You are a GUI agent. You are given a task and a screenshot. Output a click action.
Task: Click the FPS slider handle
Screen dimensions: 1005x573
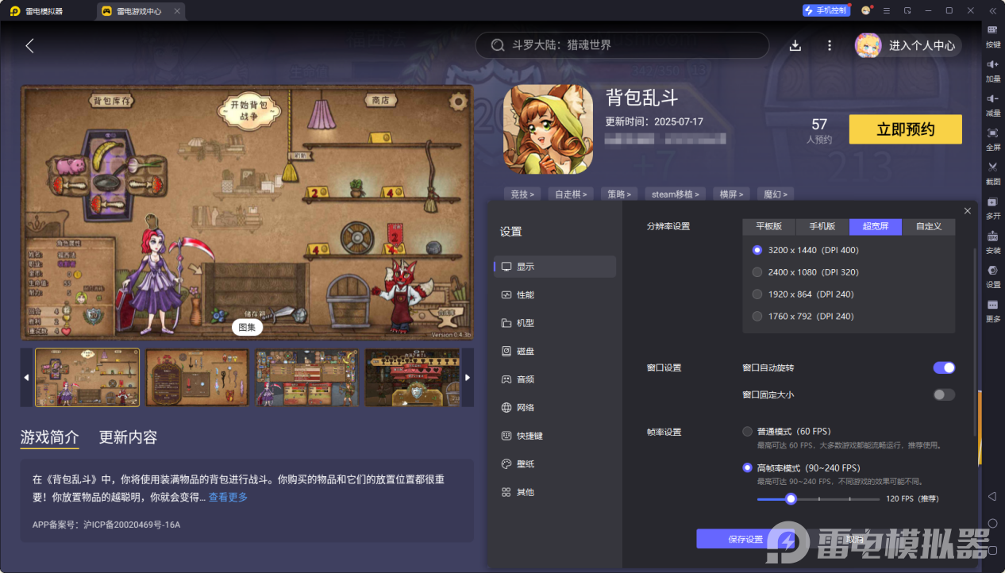(791, 499)
